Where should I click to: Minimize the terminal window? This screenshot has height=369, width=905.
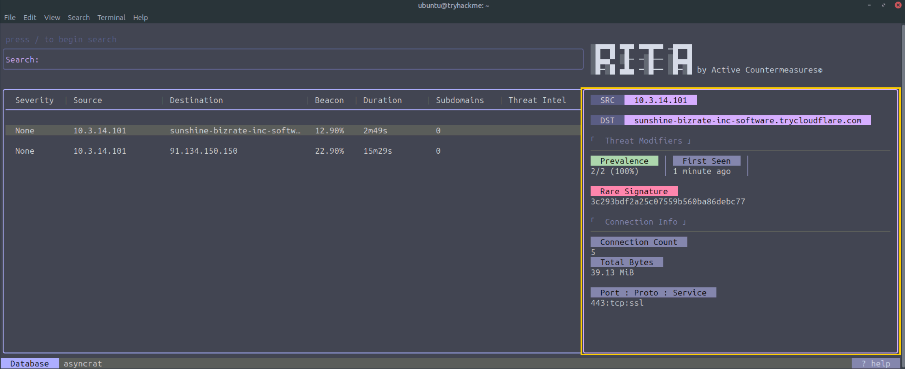(869, 5)
